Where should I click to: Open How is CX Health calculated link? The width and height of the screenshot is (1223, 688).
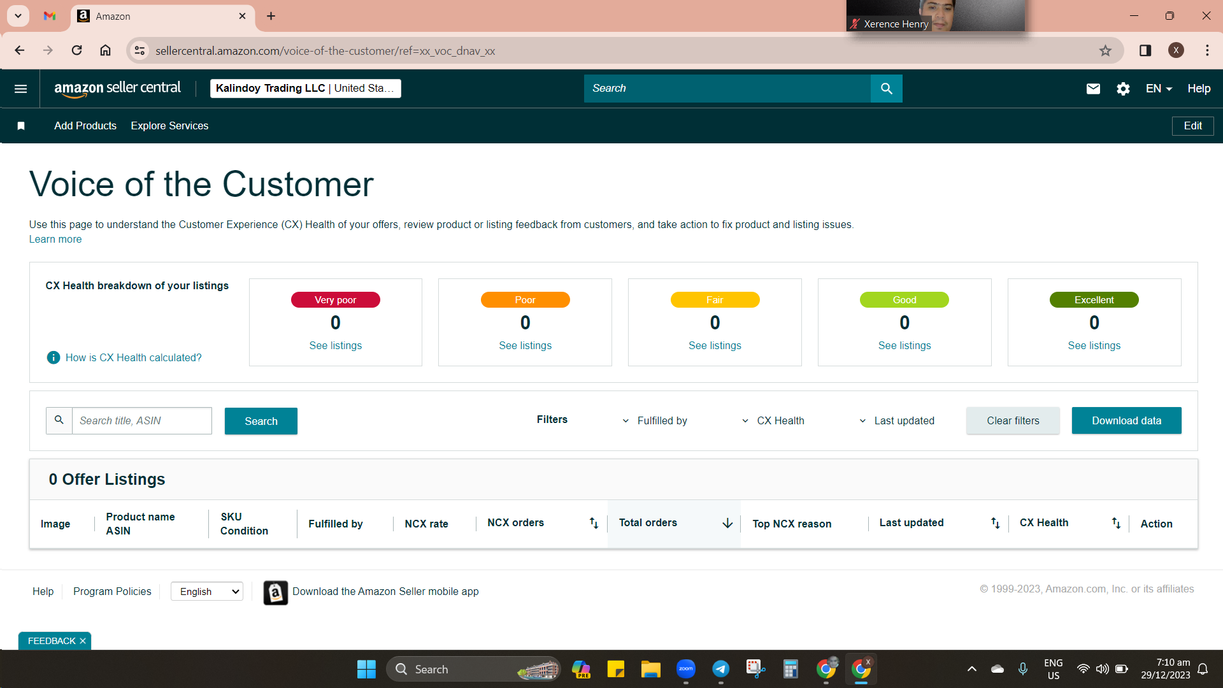tap(134, 358)
